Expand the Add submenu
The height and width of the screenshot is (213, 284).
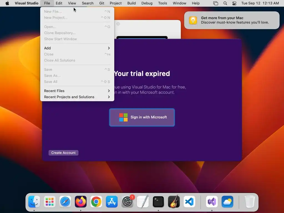pyautogui.click(x=77, y=48)
